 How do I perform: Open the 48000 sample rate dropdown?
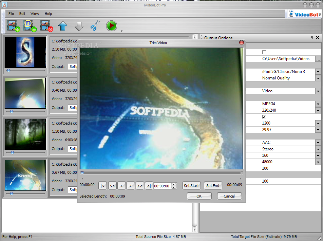coord(318,162)
